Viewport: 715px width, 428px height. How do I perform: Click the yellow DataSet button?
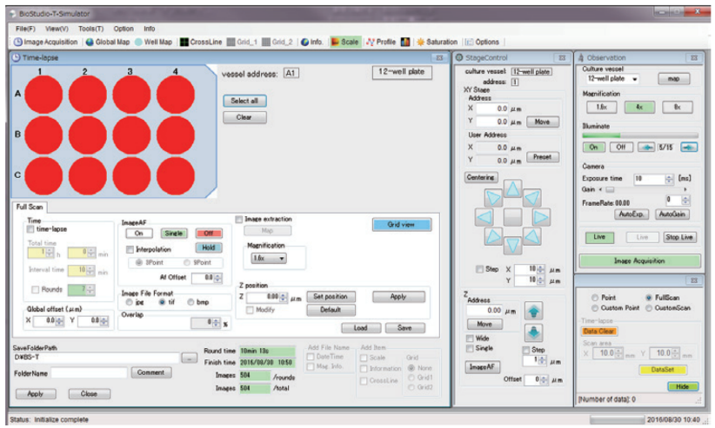[x=663, y=370]
